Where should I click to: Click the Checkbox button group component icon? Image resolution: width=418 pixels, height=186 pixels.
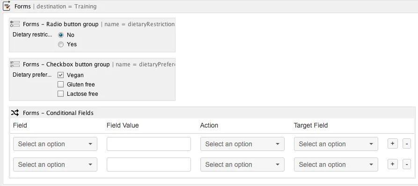15,64
